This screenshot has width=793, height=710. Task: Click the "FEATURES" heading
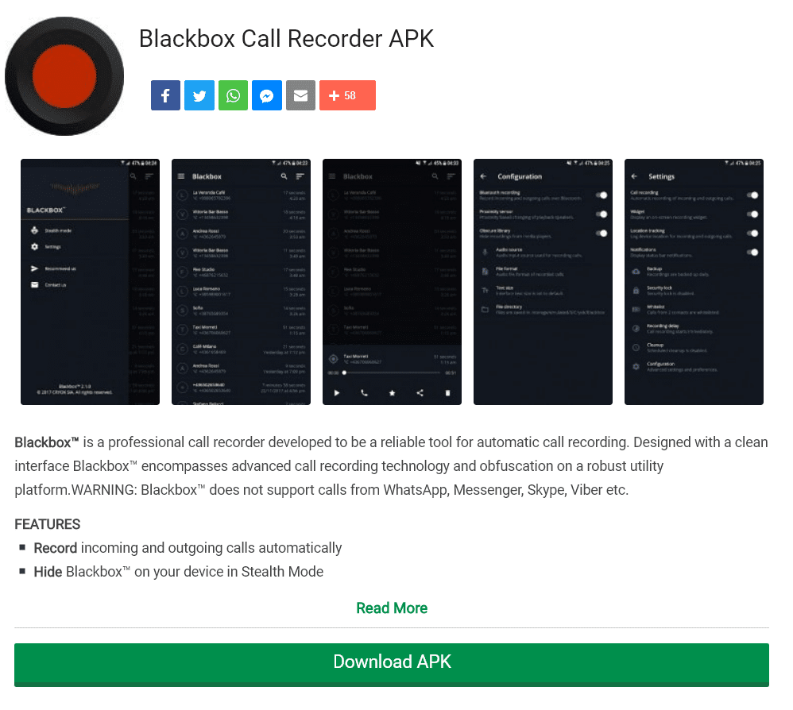point(48,524)
